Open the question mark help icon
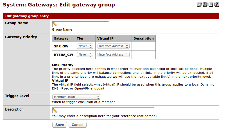Viewport: 226px width, 140px height. [217, 4]
